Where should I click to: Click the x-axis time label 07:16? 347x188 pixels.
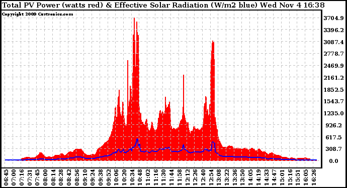pyautogui.click(x=22, y=177)
